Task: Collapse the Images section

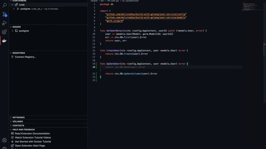Action: (11, 27)
